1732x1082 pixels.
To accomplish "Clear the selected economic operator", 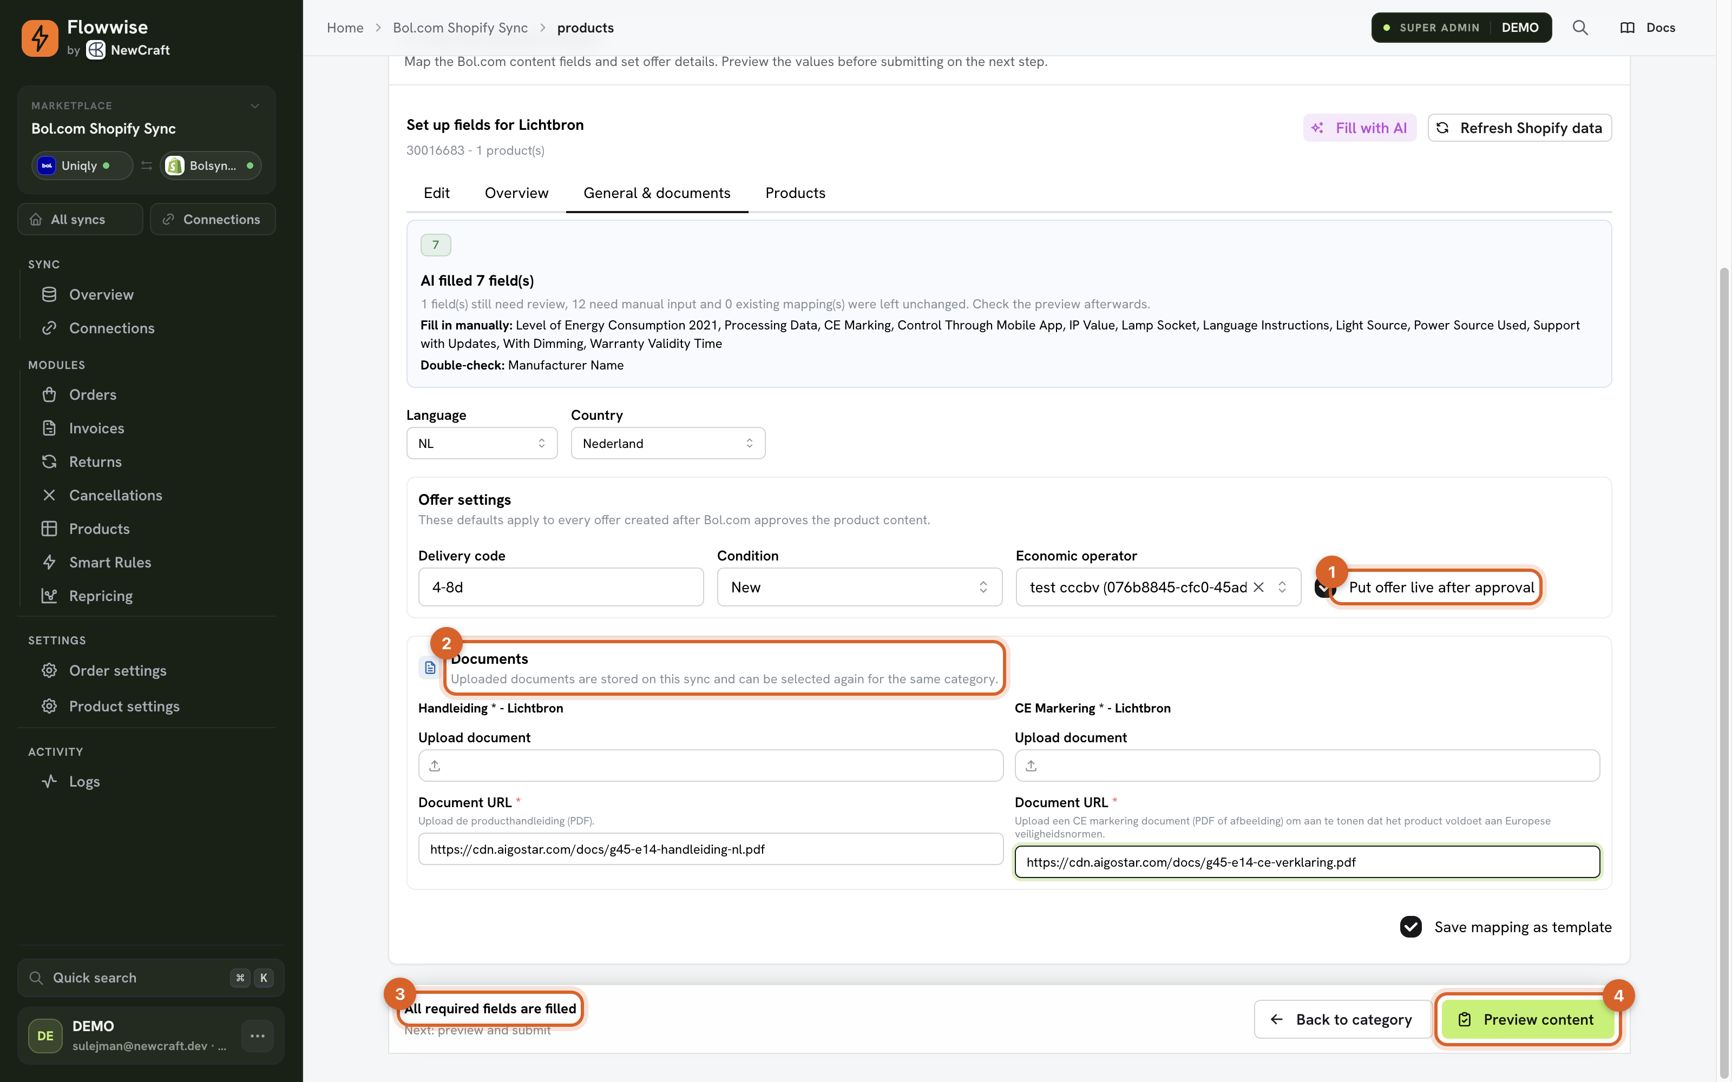I will pos(1258,587).
